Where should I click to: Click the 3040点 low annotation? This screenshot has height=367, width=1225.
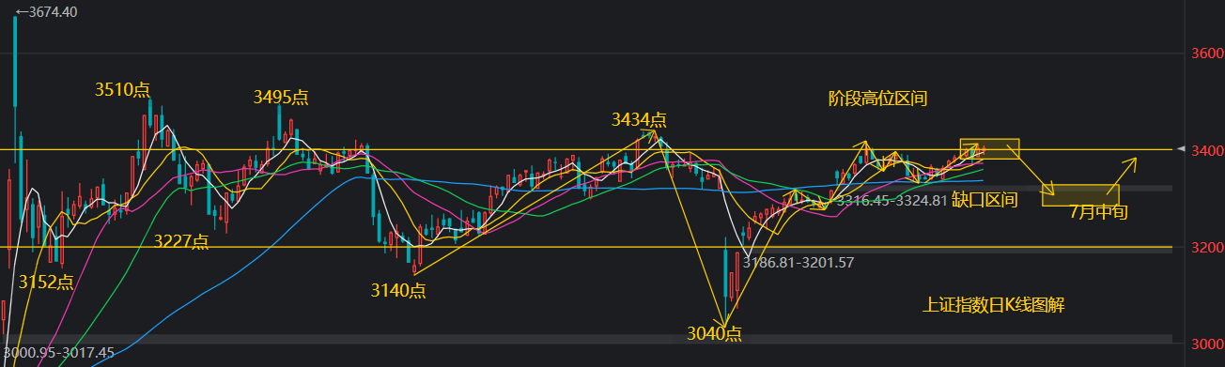point(715,333)
